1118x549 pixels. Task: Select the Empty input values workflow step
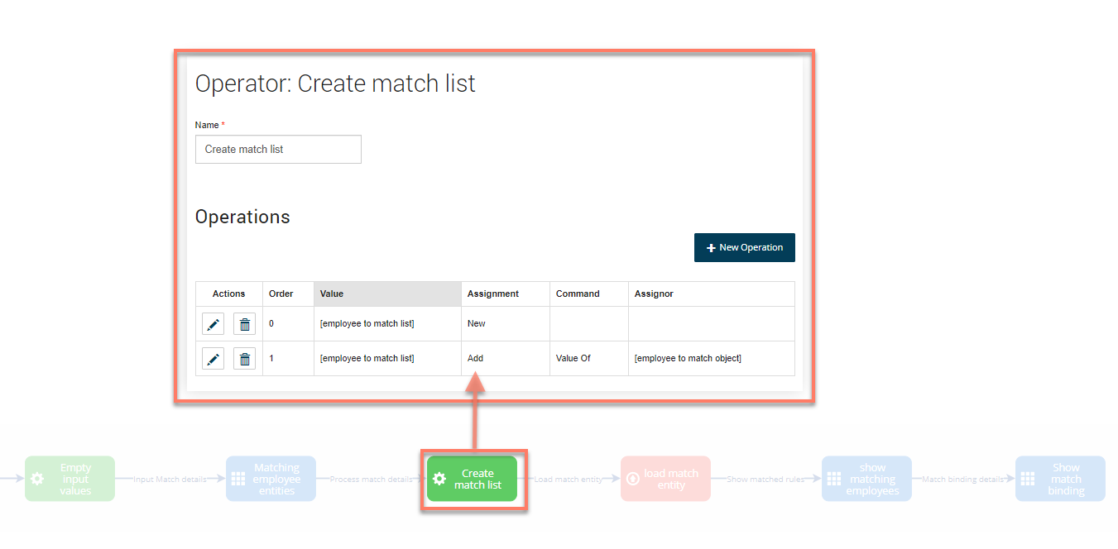coord(70,478)
